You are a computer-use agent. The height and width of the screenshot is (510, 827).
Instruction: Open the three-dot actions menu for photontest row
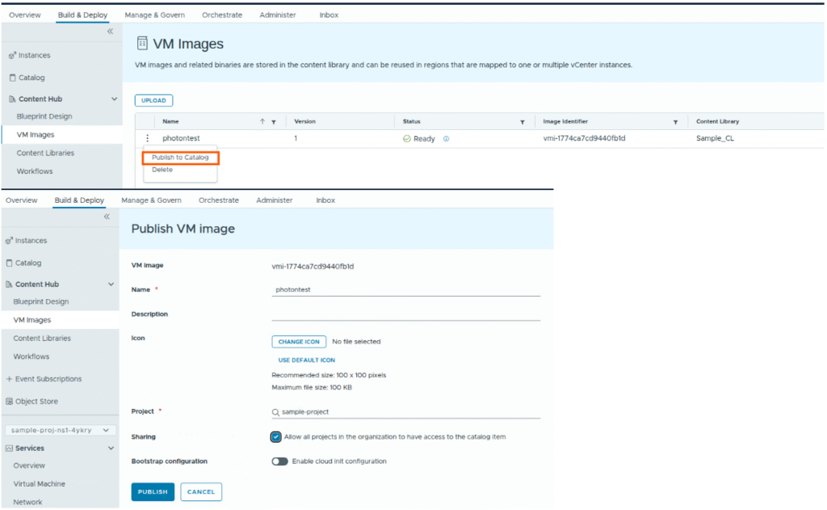147,139
